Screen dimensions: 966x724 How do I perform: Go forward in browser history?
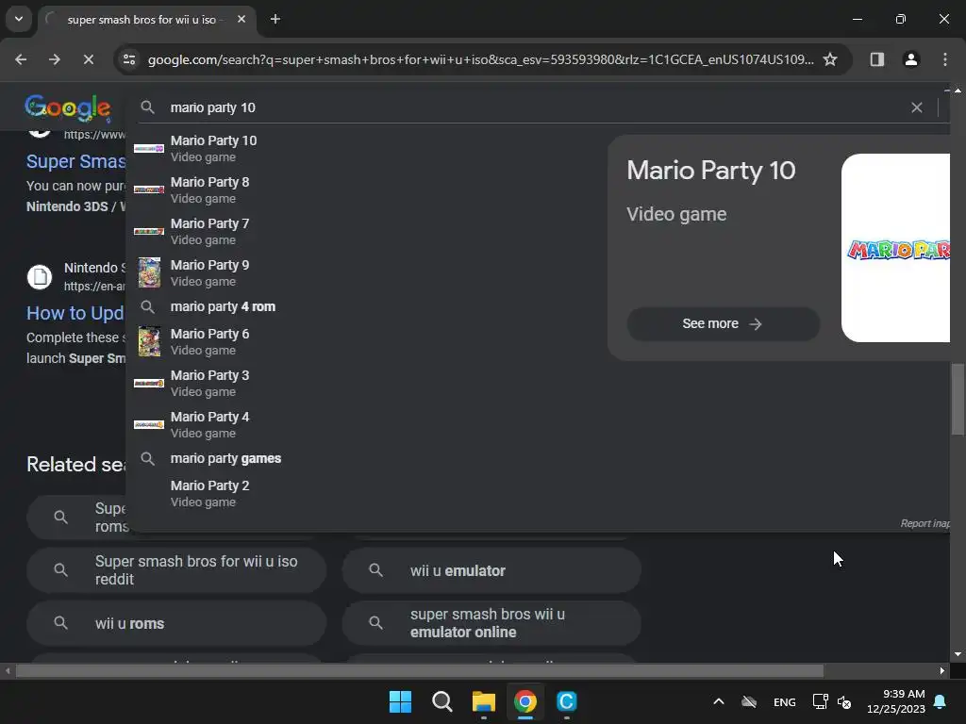pyautogui.click(x=54, y=59)
